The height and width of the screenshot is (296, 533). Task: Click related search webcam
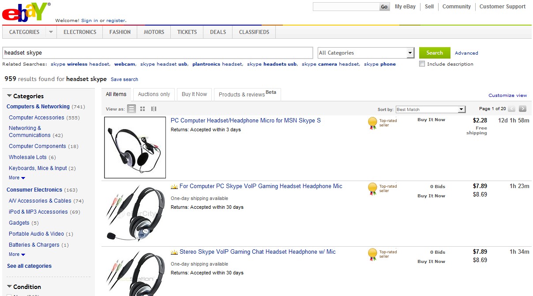[124, 64]
